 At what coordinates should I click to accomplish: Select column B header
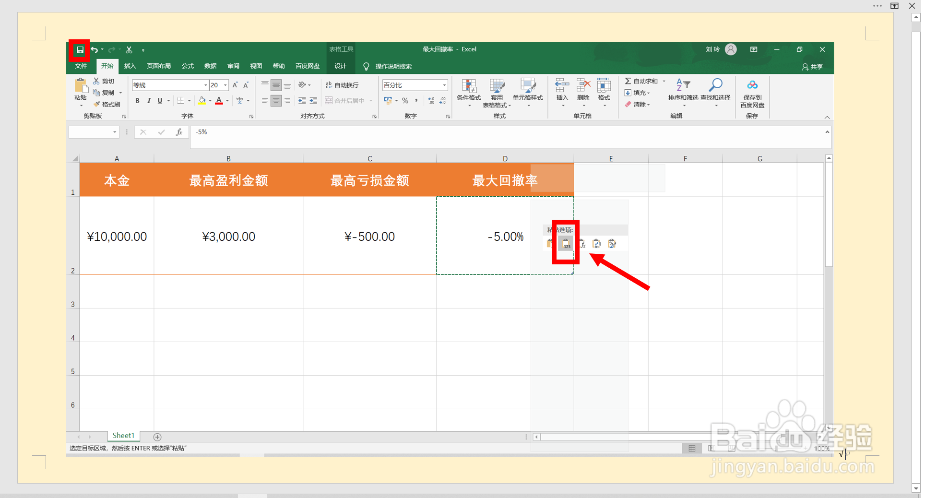[228, 158]
